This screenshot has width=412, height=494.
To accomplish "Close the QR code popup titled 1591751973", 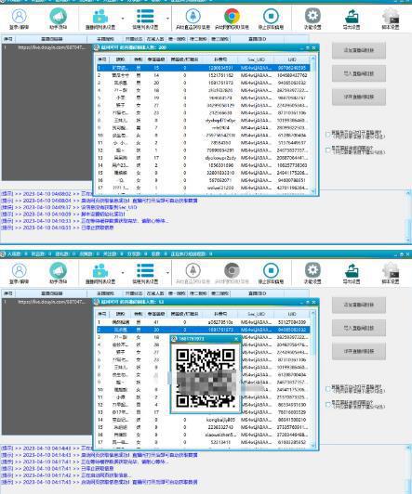I will coord(236,339).
